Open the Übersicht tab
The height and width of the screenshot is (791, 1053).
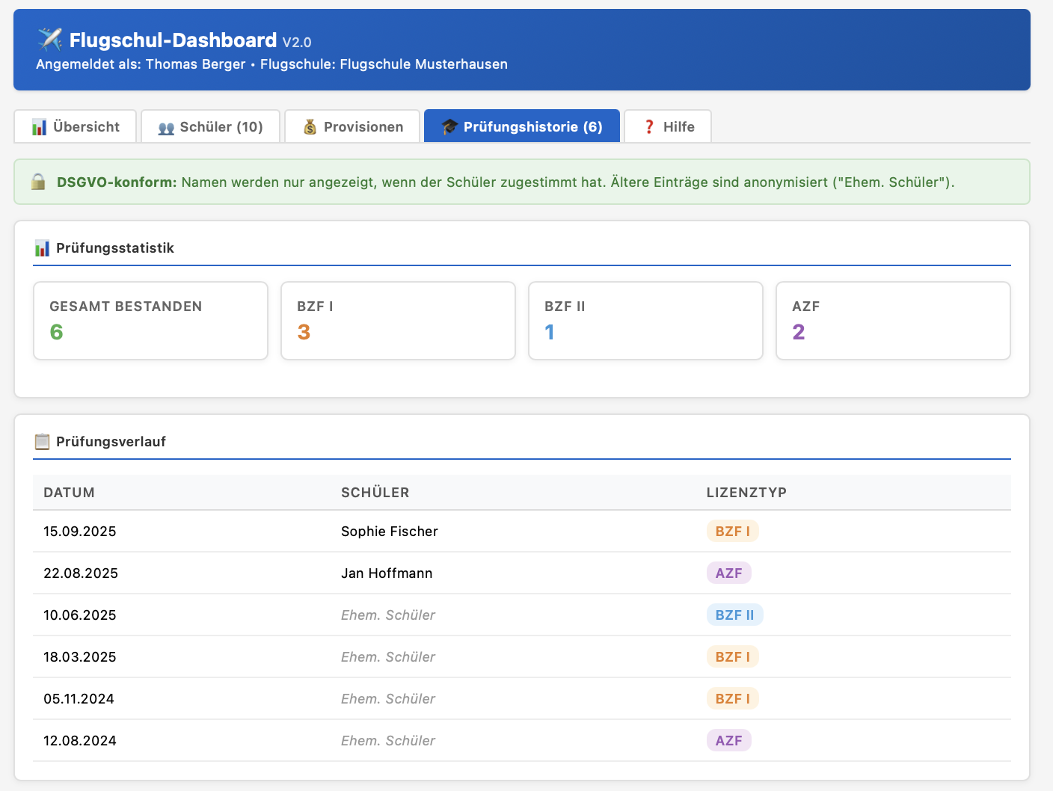pyautogui.click(x=76, y=126)
